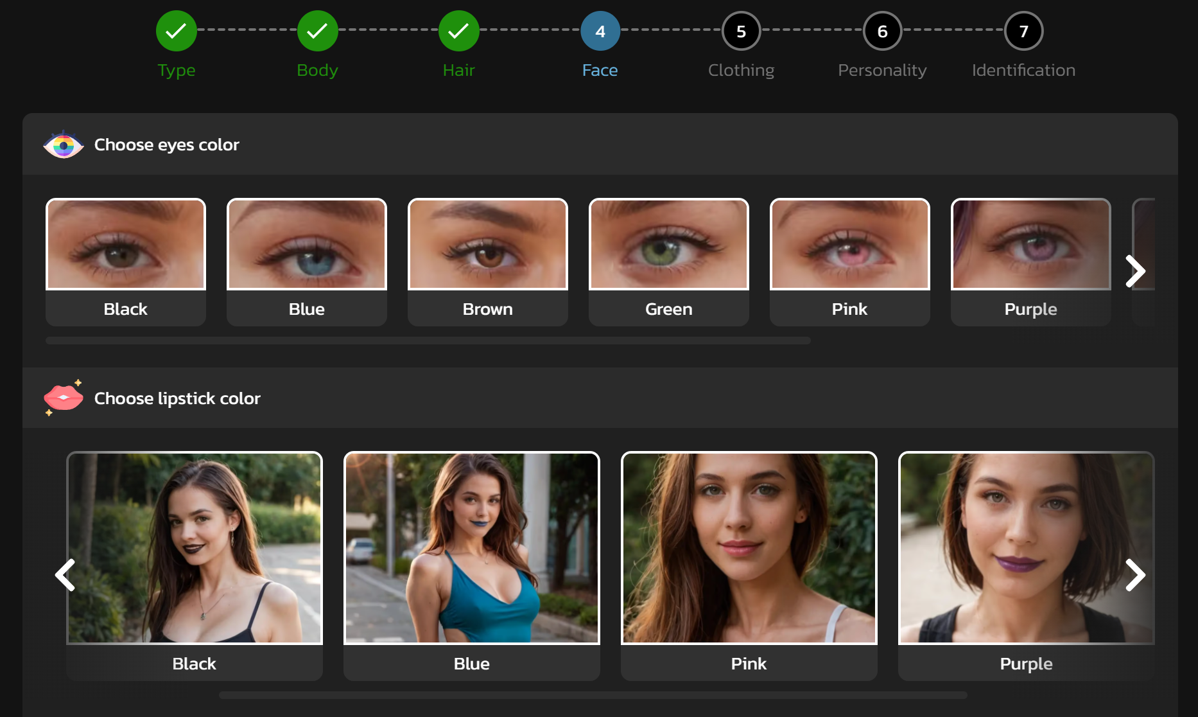Click the Purple eye color label
Viewport: 1198px width, 717px height.
pos(1031,309)
